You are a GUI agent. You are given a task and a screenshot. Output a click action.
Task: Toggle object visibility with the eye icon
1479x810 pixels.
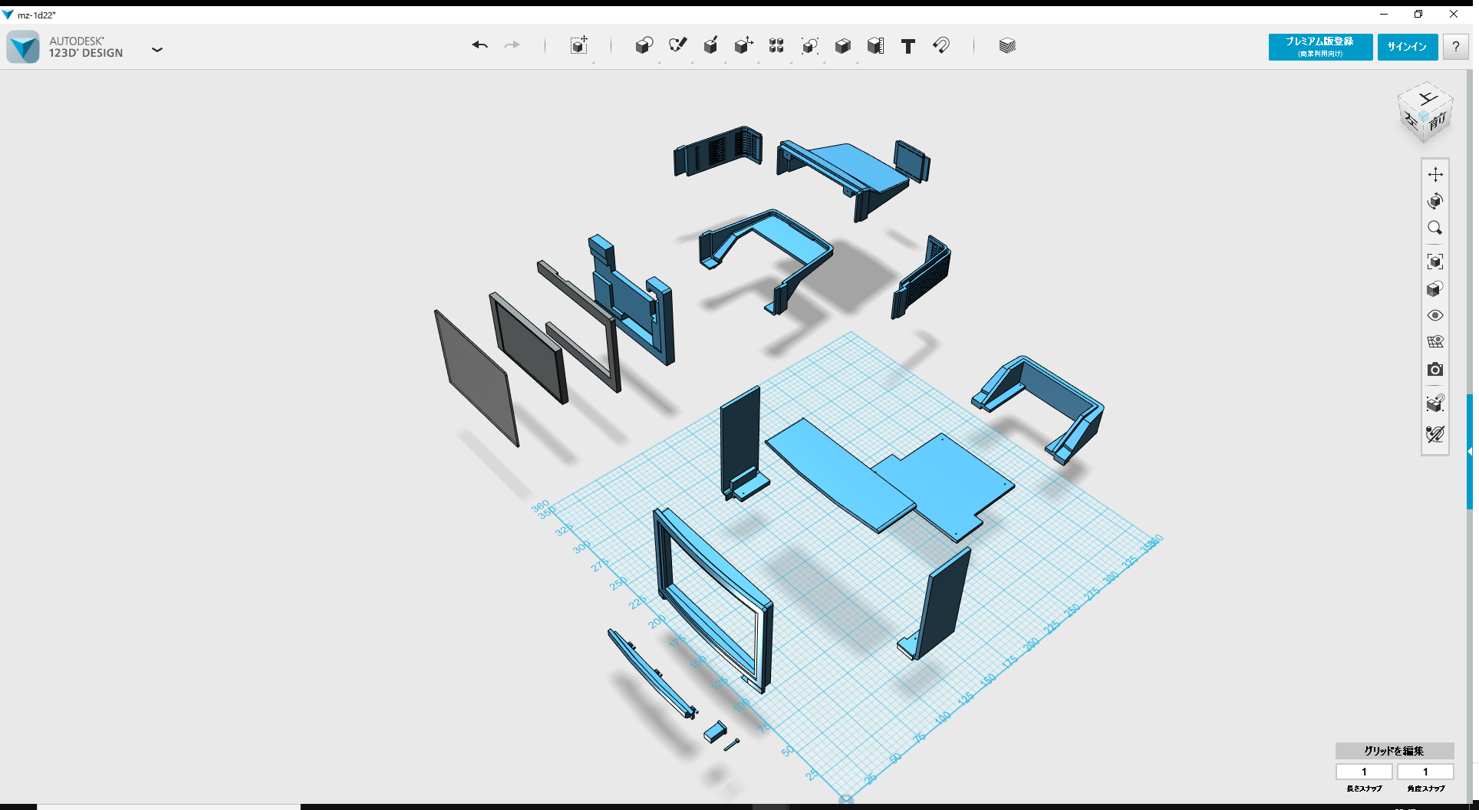point(1435,315)
